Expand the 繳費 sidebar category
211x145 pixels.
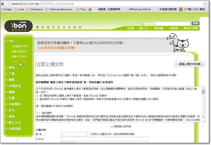point(11,92)
